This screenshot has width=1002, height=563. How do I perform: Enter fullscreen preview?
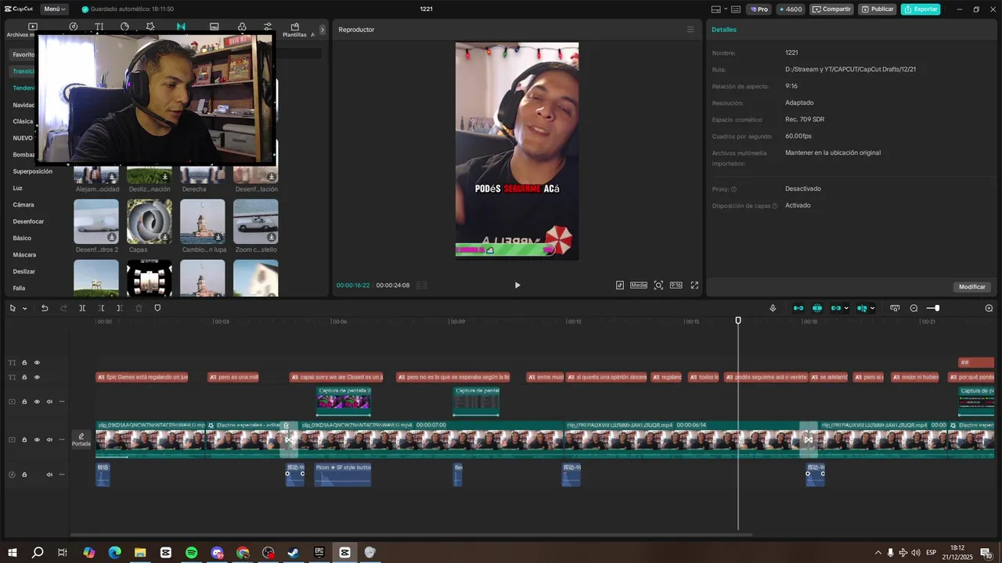click(694, 285)
